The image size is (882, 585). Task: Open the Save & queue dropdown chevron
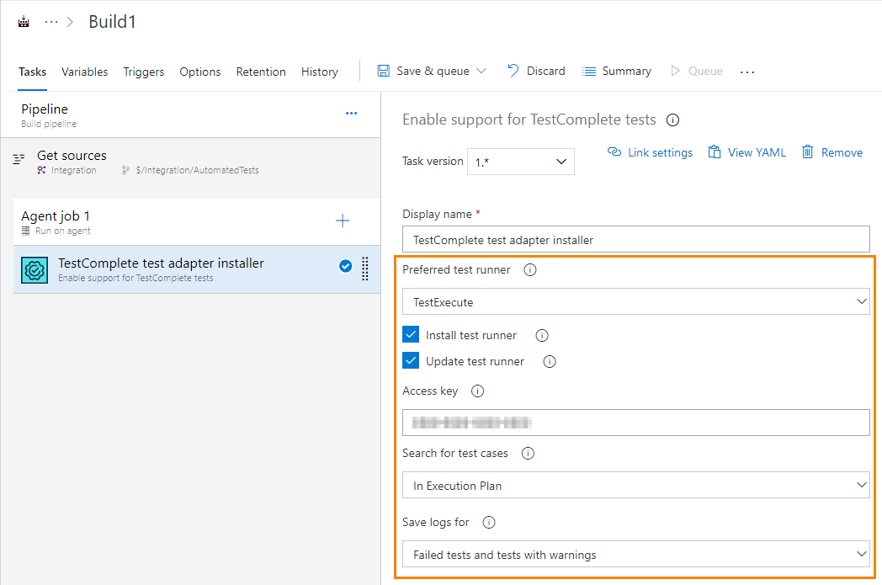480,71
